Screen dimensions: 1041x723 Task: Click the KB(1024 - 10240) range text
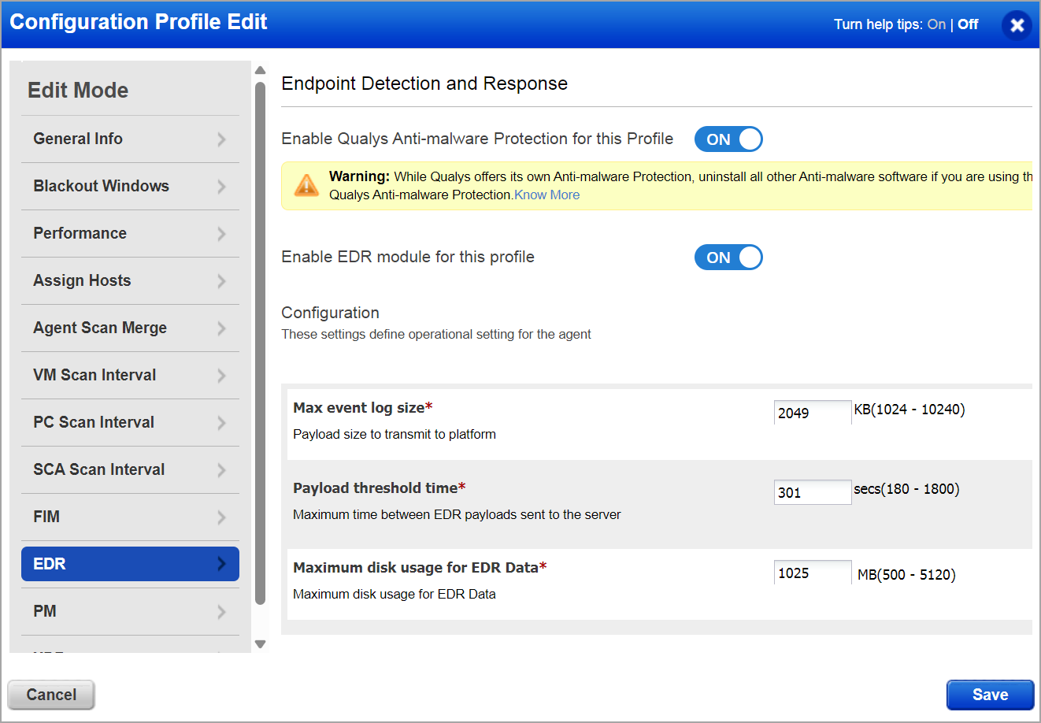tap(909, 410)
